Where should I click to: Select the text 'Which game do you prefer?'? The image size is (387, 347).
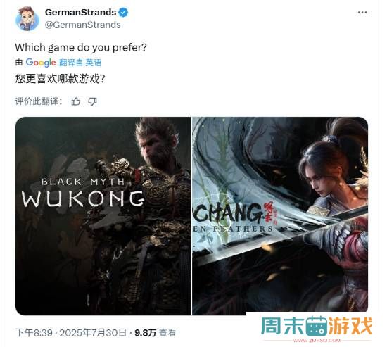pos(81,47)
